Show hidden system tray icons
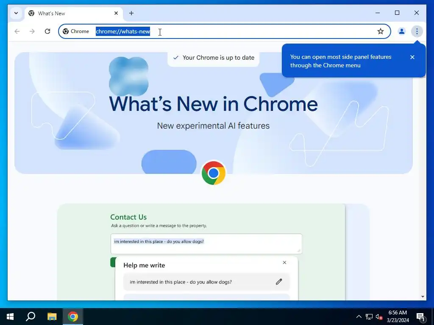This screenshot has width=434, height=325. coord(359,317)
